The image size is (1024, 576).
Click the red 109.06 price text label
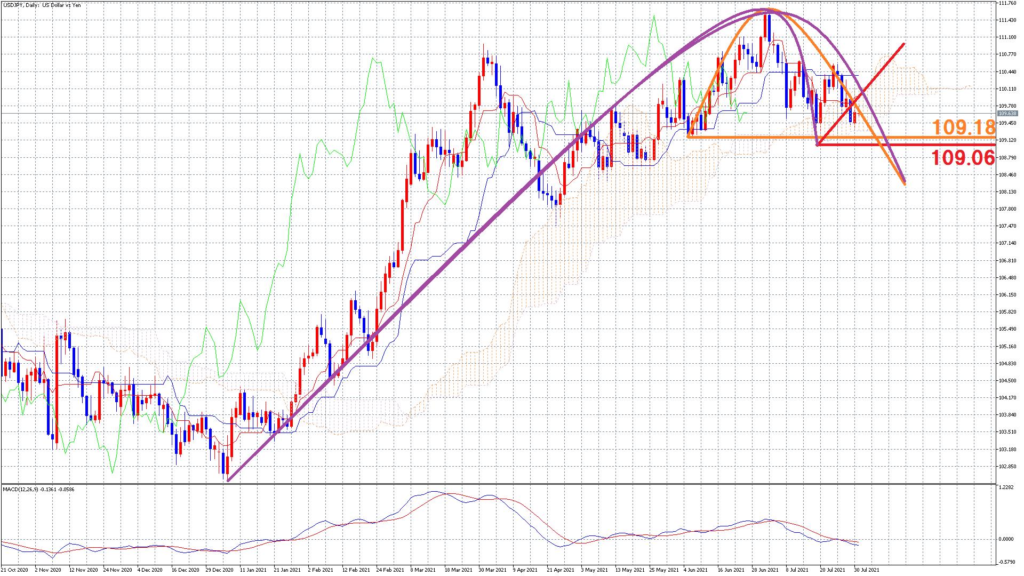coord(963,158)
